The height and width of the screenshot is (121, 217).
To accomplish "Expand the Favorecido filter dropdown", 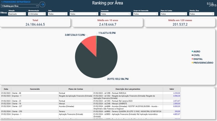I will 115,14.
